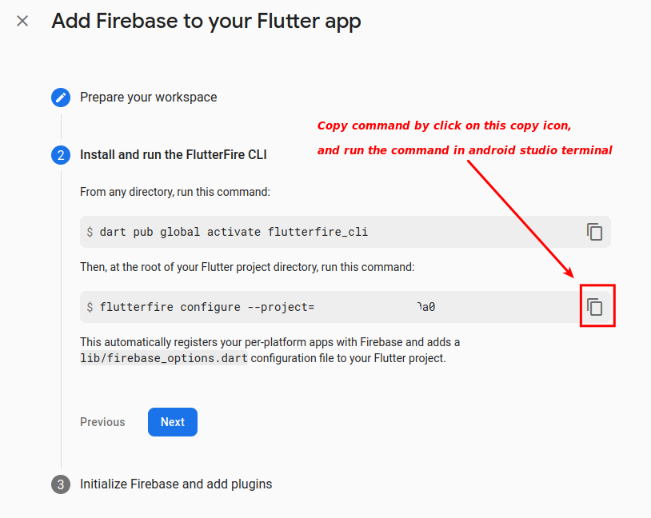The image size is (651, 518).
Task: Select the 'Then, at the root' instruction text
Action: tap(247, 267)
